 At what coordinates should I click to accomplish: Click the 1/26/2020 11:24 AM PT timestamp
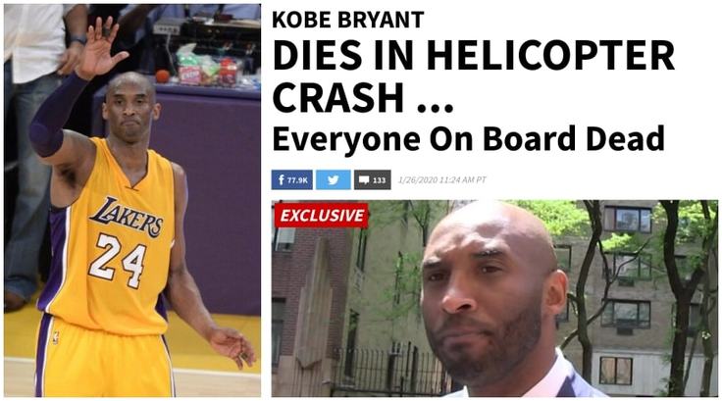[442, 180]
